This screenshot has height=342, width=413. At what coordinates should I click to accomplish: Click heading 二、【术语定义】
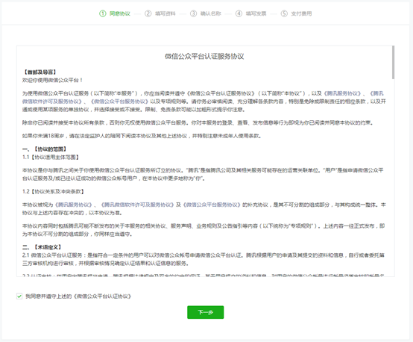(42, 247)
